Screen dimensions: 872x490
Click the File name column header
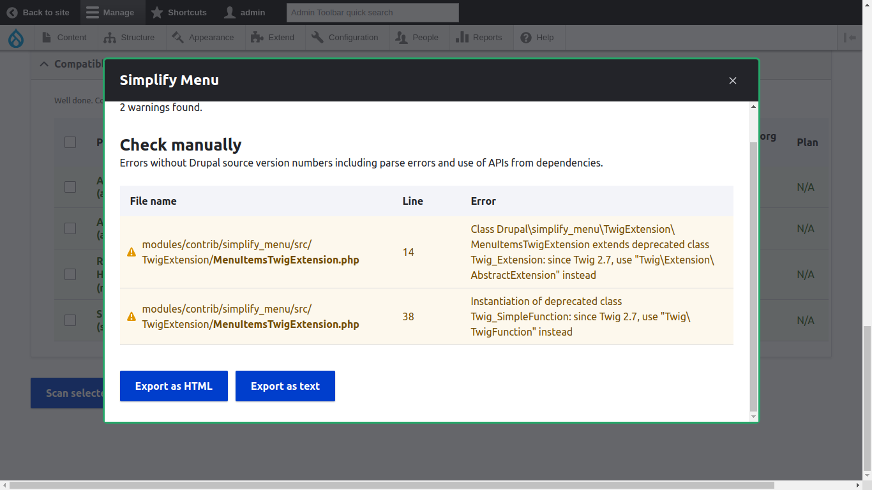(x=153, y=201)
